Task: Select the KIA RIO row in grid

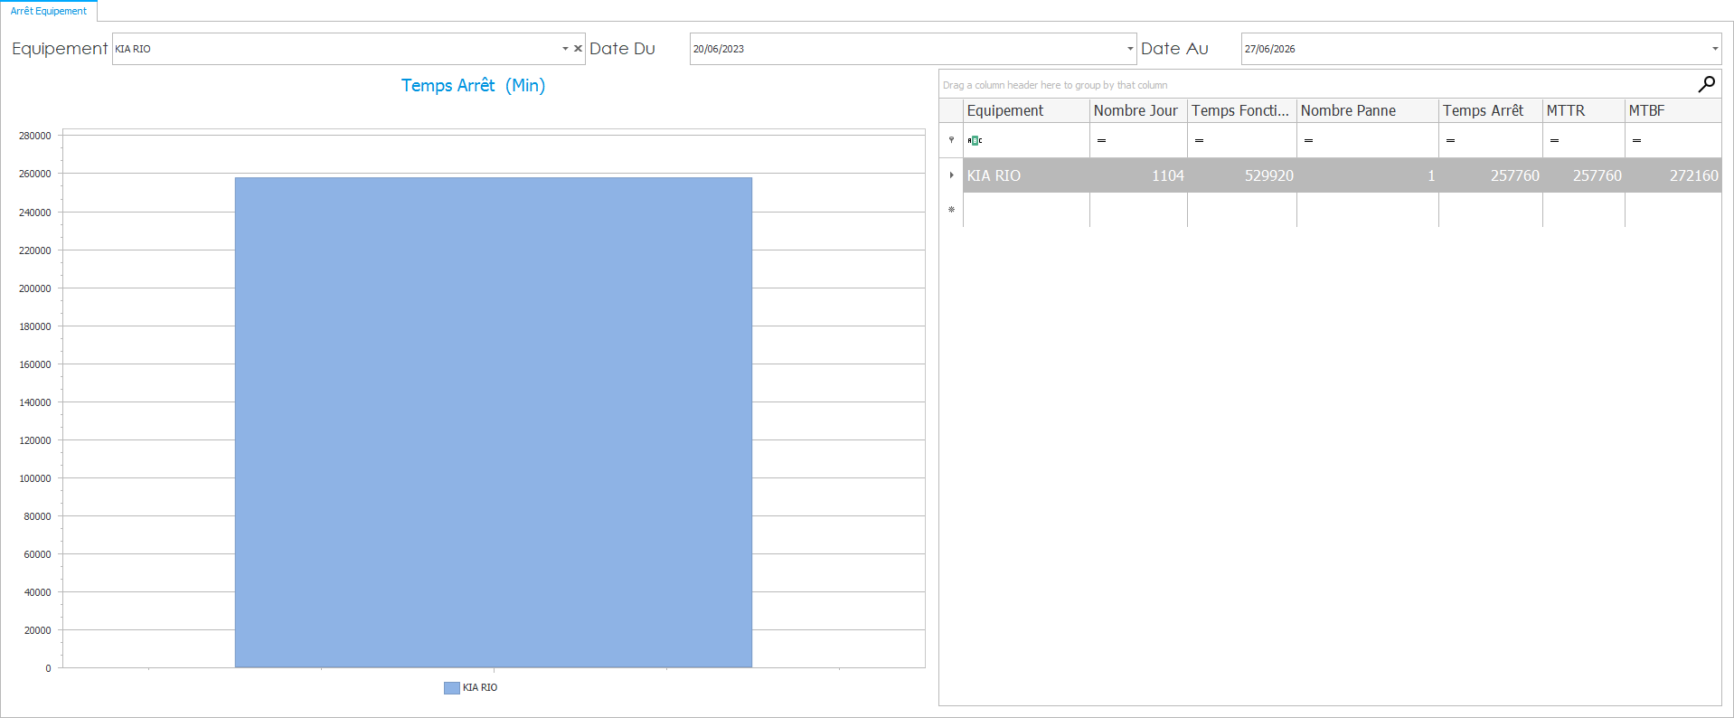Action: (x=1026, y=175)
